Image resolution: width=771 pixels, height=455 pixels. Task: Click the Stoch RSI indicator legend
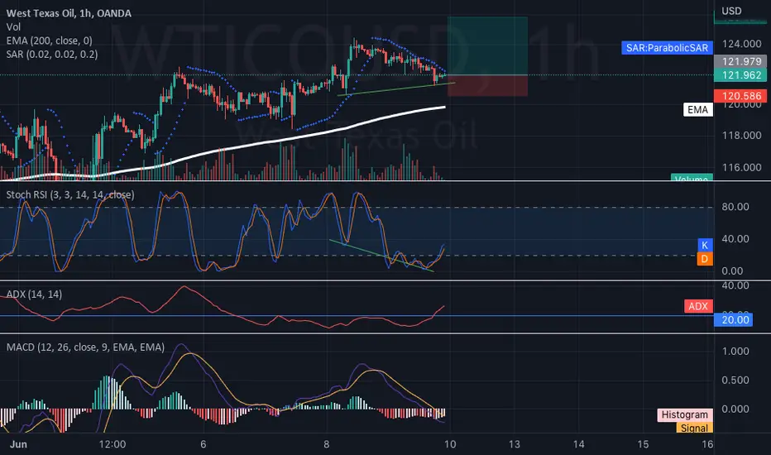[69, 194]
